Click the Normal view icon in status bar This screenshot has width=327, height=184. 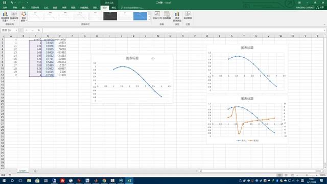tap(279, 175)
